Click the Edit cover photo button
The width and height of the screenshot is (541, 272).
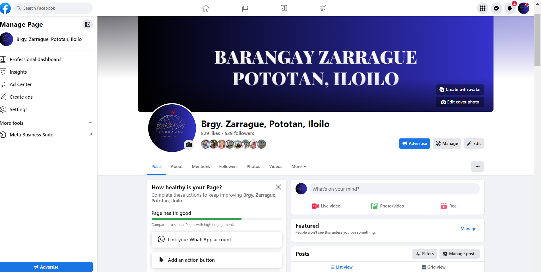point(460,102)
